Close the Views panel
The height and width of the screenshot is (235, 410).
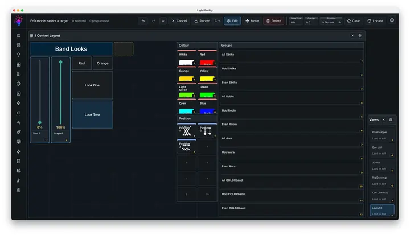383,119
